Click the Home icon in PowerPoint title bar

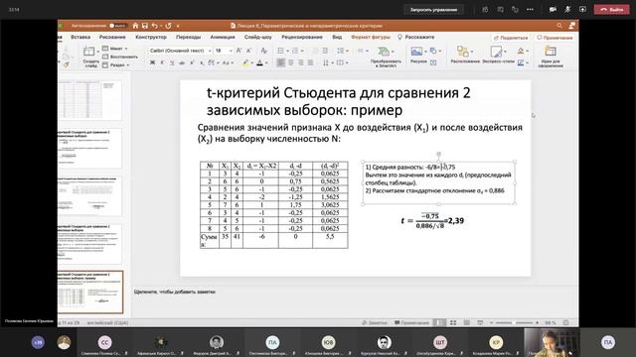click(x=135, y=26)
